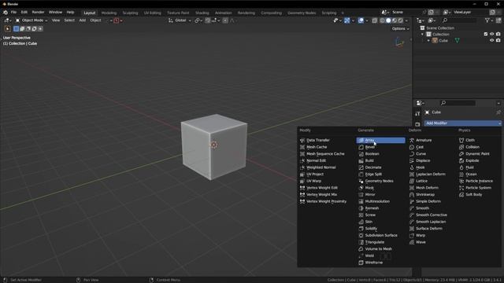
Task: Select the cube in the viewport
Action: point(213,146)
